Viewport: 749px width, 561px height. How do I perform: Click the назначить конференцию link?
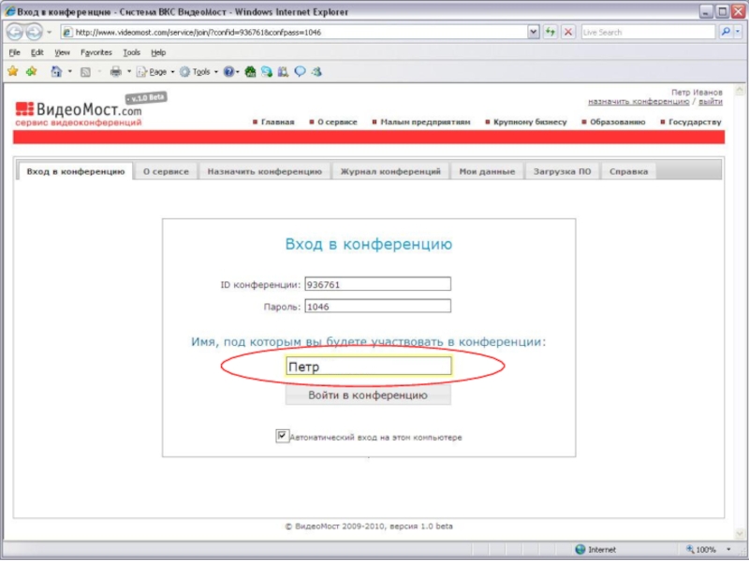639,101
